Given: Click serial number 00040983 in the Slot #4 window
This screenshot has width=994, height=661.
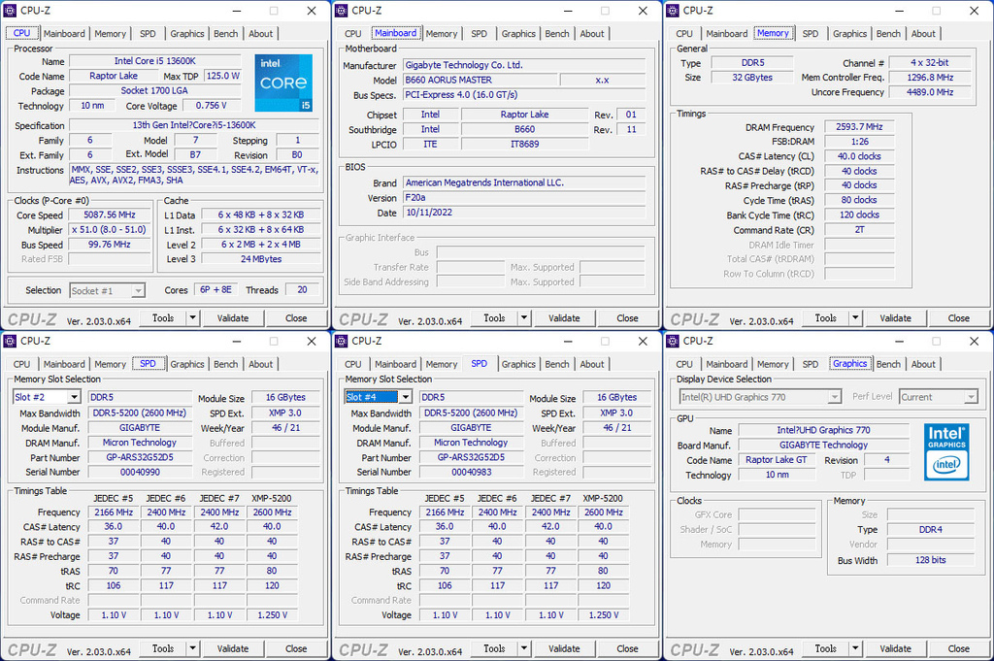Looking at the screenshot, I should (x=471, y=472).
